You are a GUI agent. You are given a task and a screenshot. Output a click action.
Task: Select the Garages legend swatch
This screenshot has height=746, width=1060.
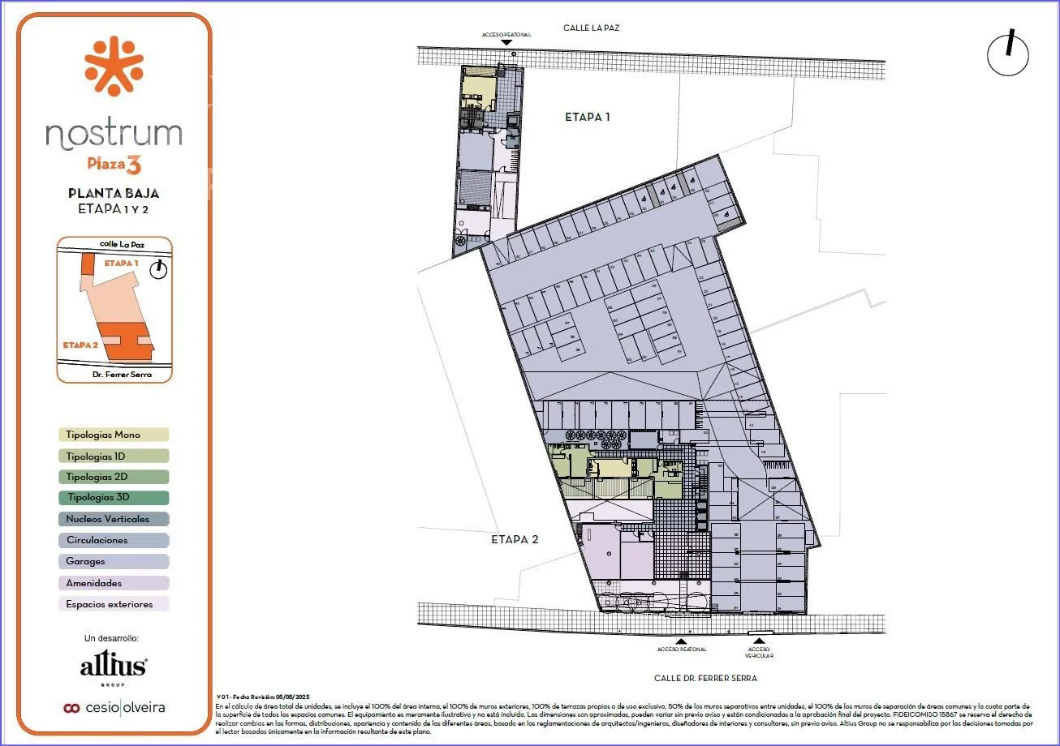click(114, 561)
